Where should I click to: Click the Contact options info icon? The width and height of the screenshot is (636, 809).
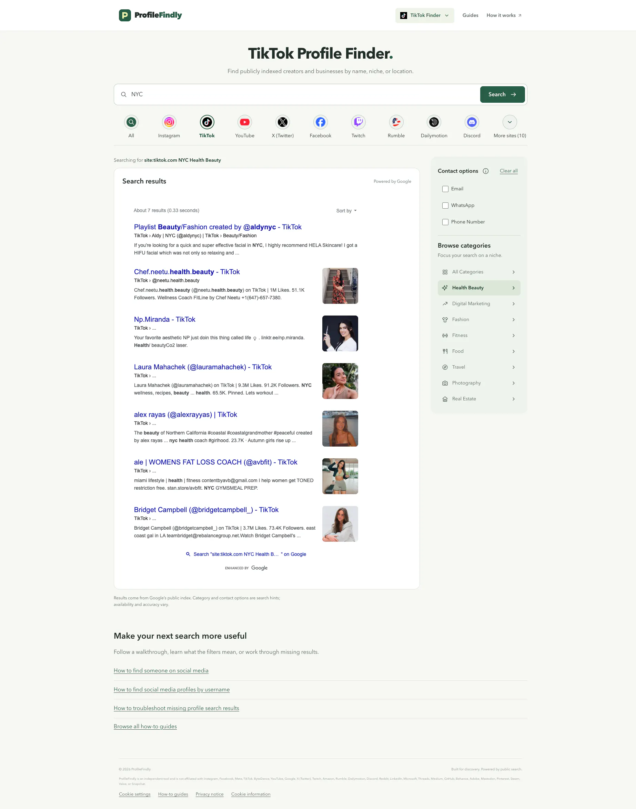486,171
